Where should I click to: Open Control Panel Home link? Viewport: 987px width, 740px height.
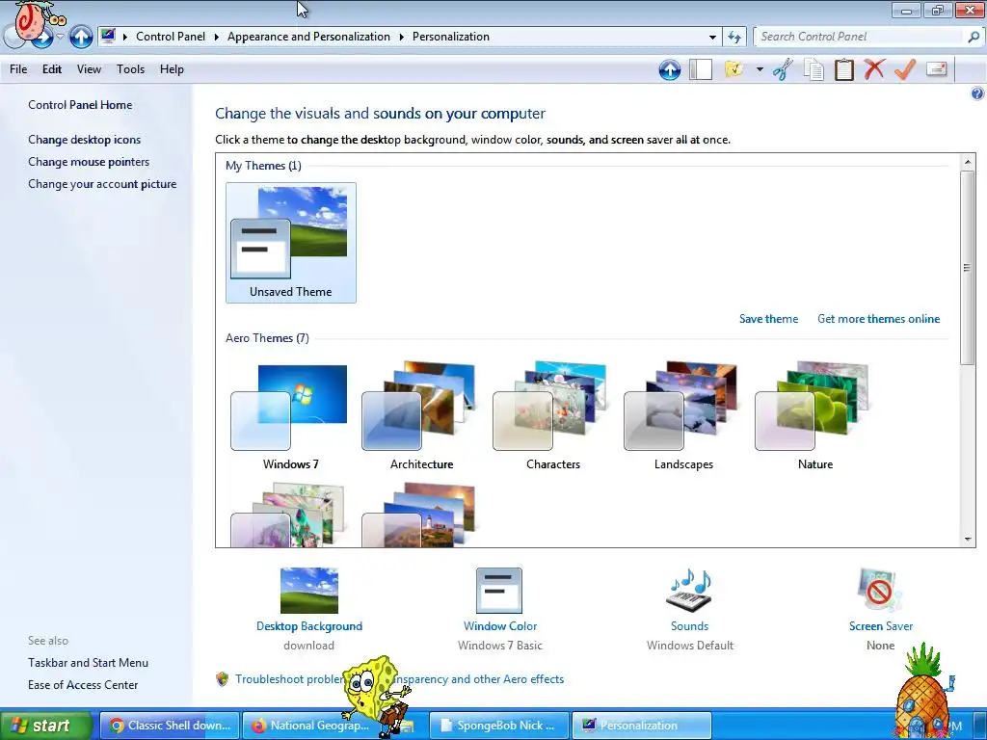(x=80, y=105)
